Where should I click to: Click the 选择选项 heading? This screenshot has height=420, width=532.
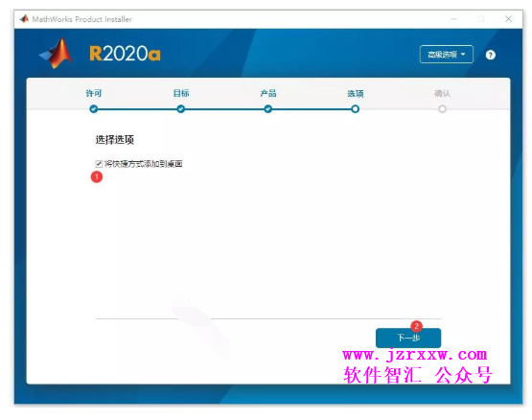tap(115, 140)
